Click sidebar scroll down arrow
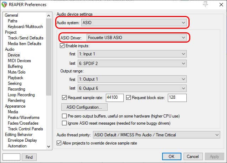227x163 pixels. 48,147
